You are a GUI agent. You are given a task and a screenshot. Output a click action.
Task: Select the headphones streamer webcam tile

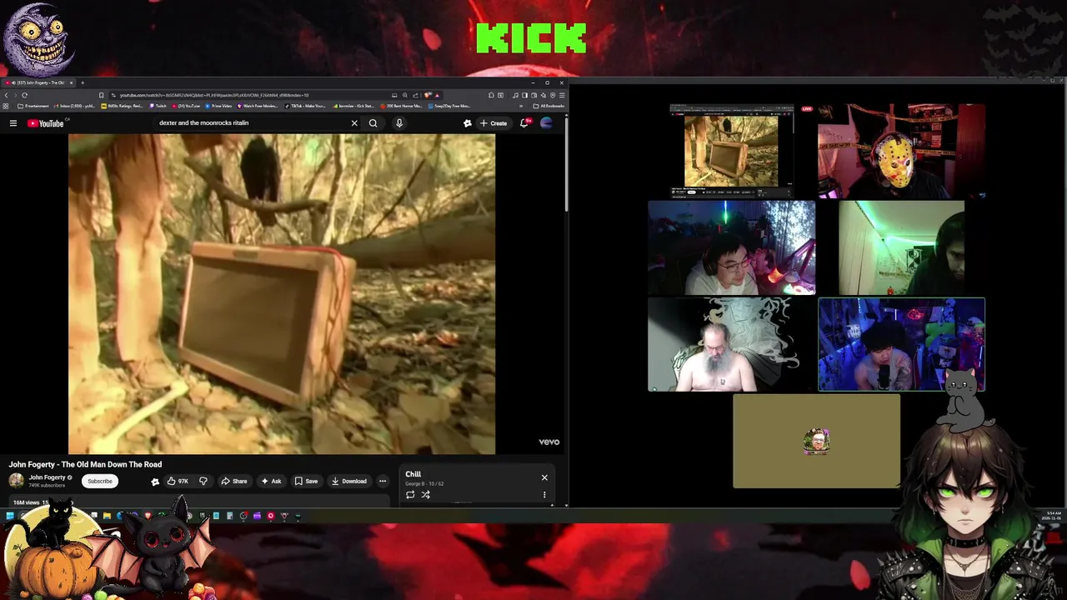tap(732, 247)
